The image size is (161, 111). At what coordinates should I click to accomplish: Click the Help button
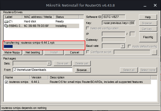click(x=148, y=17)
